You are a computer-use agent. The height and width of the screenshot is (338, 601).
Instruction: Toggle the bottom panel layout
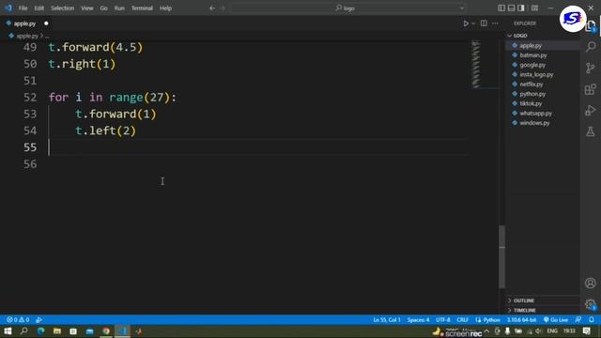[511, 8]
